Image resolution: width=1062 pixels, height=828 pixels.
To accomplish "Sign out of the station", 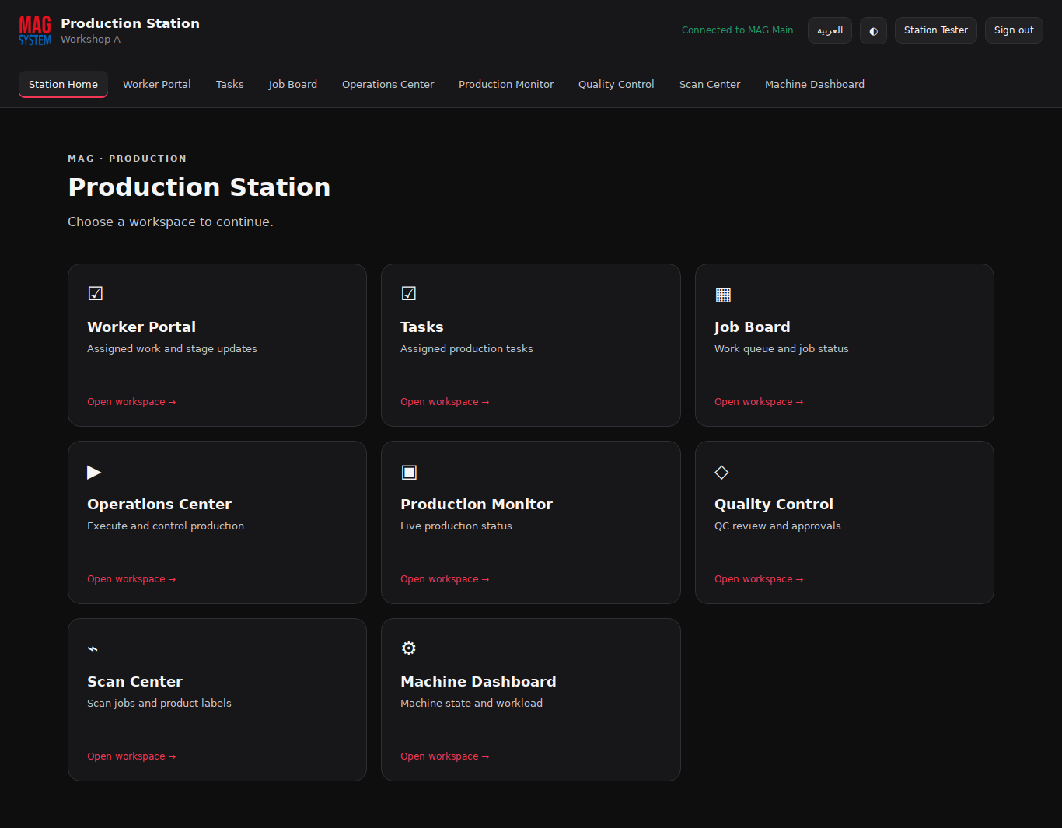I will pyautogui.click(x=1014, y=30).
